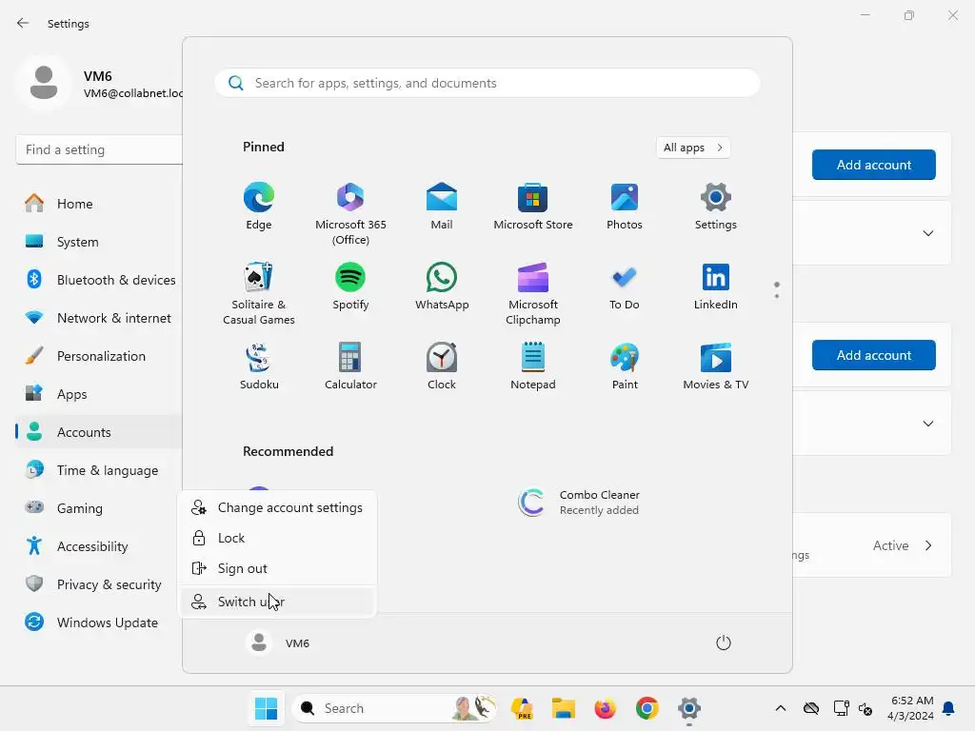Viewport: 975px width, 731px height.
Task: Open Settings gear in the taskbar
Action: [689, 708]
